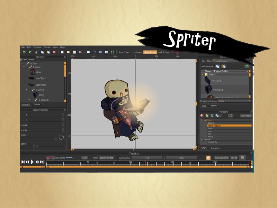
Task: Click the key selected button
Action: pyautogui.click(x=222, y=158)
